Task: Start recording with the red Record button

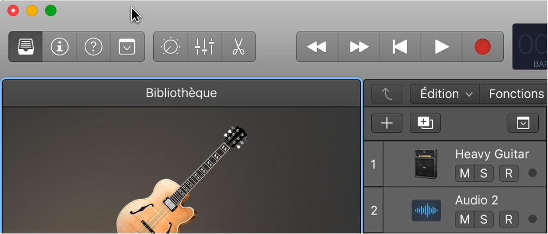Action: (x=482, y=47)
